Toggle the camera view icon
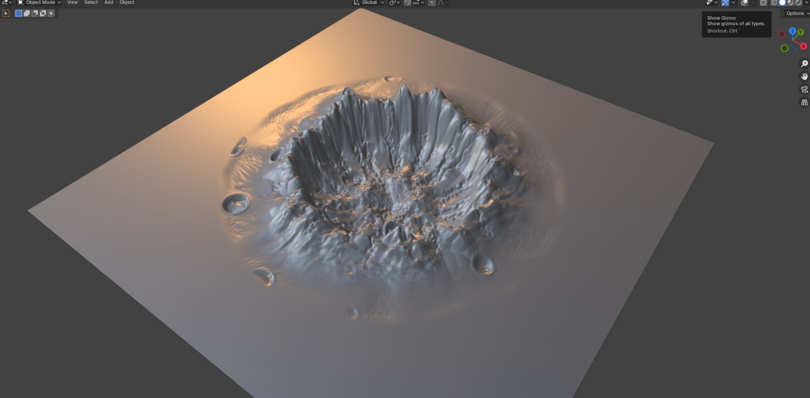 pyautogui.click(x=804, y=89)
